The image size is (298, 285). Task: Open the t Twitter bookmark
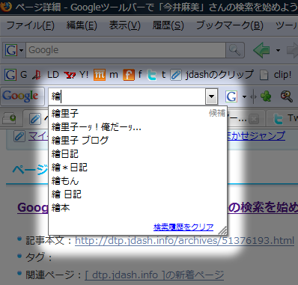[x=156, y=75]
